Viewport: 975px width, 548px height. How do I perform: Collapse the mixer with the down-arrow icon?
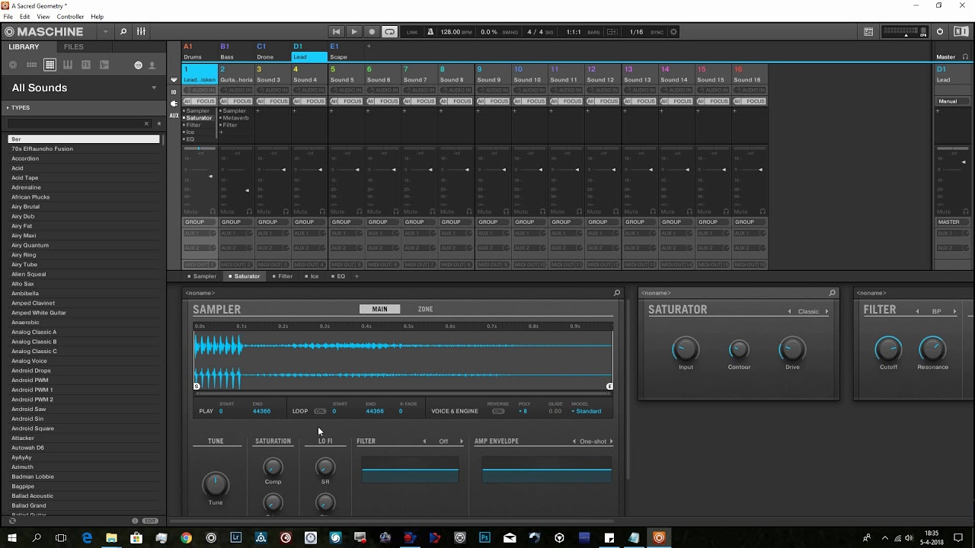[174, 80]
